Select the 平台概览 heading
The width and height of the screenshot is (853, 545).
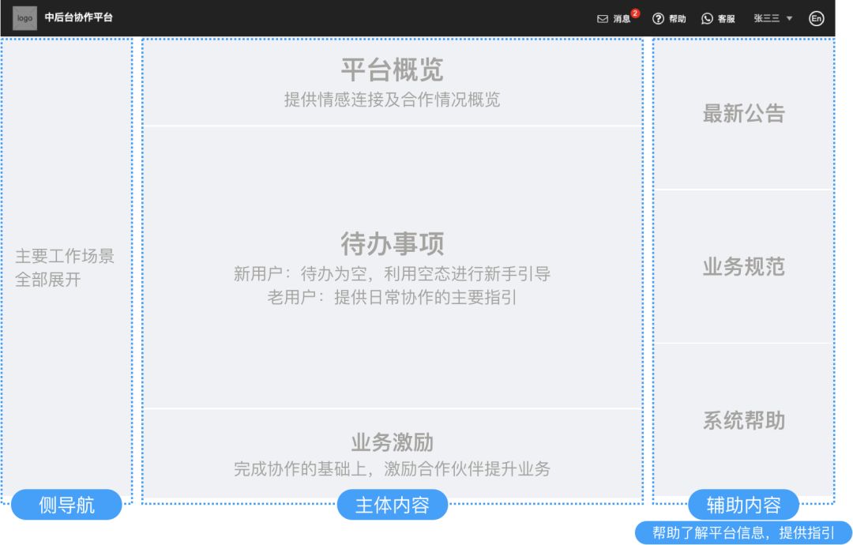click(x=393, y=70)
